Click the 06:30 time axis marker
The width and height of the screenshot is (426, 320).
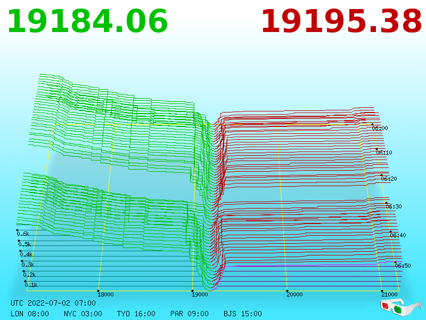(394, 206)
